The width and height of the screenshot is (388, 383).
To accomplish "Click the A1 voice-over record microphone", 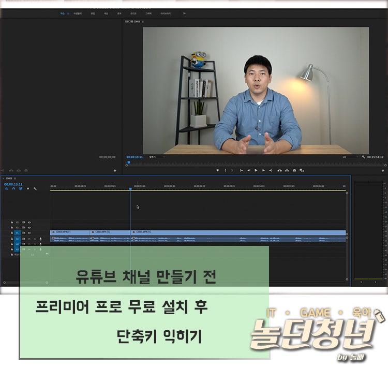I will [x=40, y=239].
